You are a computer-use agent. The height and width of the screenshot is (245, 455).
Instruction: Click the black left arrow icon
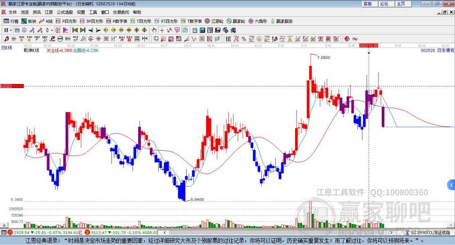coord(91,30)
